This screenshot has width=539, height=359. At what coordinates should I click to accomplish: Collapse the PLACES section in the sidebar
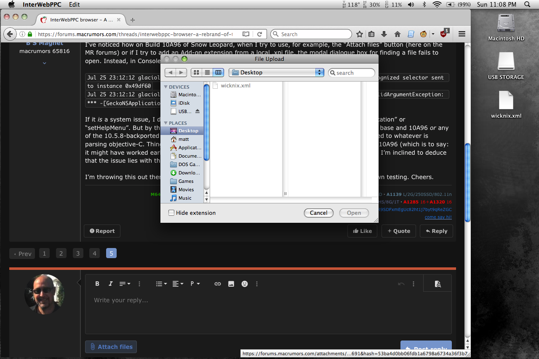[166, 123]
